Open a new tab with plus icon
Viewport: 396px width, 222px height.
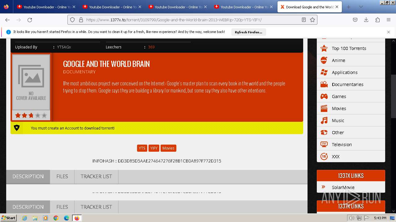coord(348,7)
